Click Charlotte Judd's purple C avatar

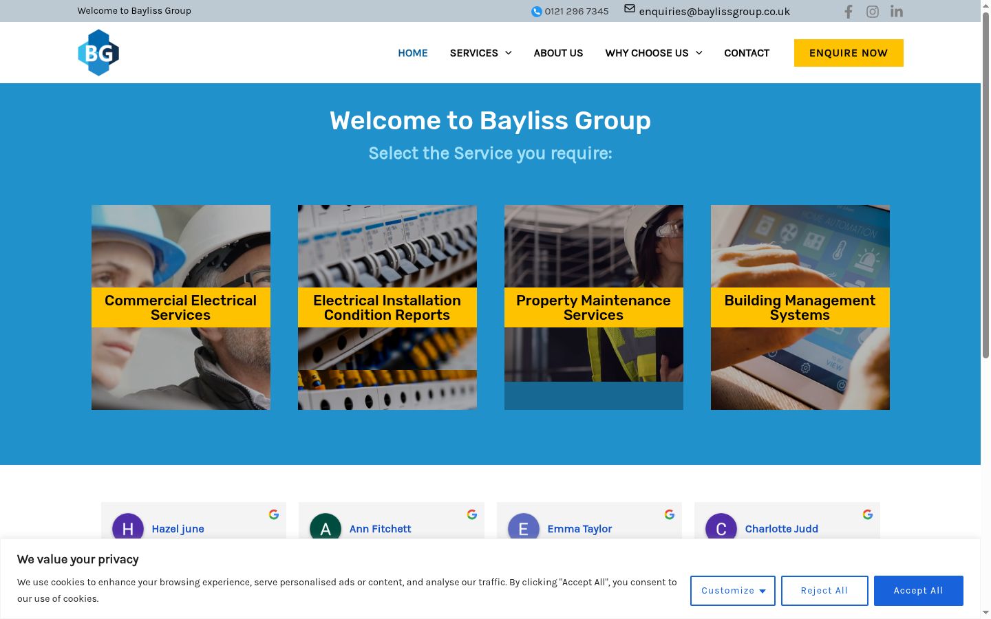(721, 527)
